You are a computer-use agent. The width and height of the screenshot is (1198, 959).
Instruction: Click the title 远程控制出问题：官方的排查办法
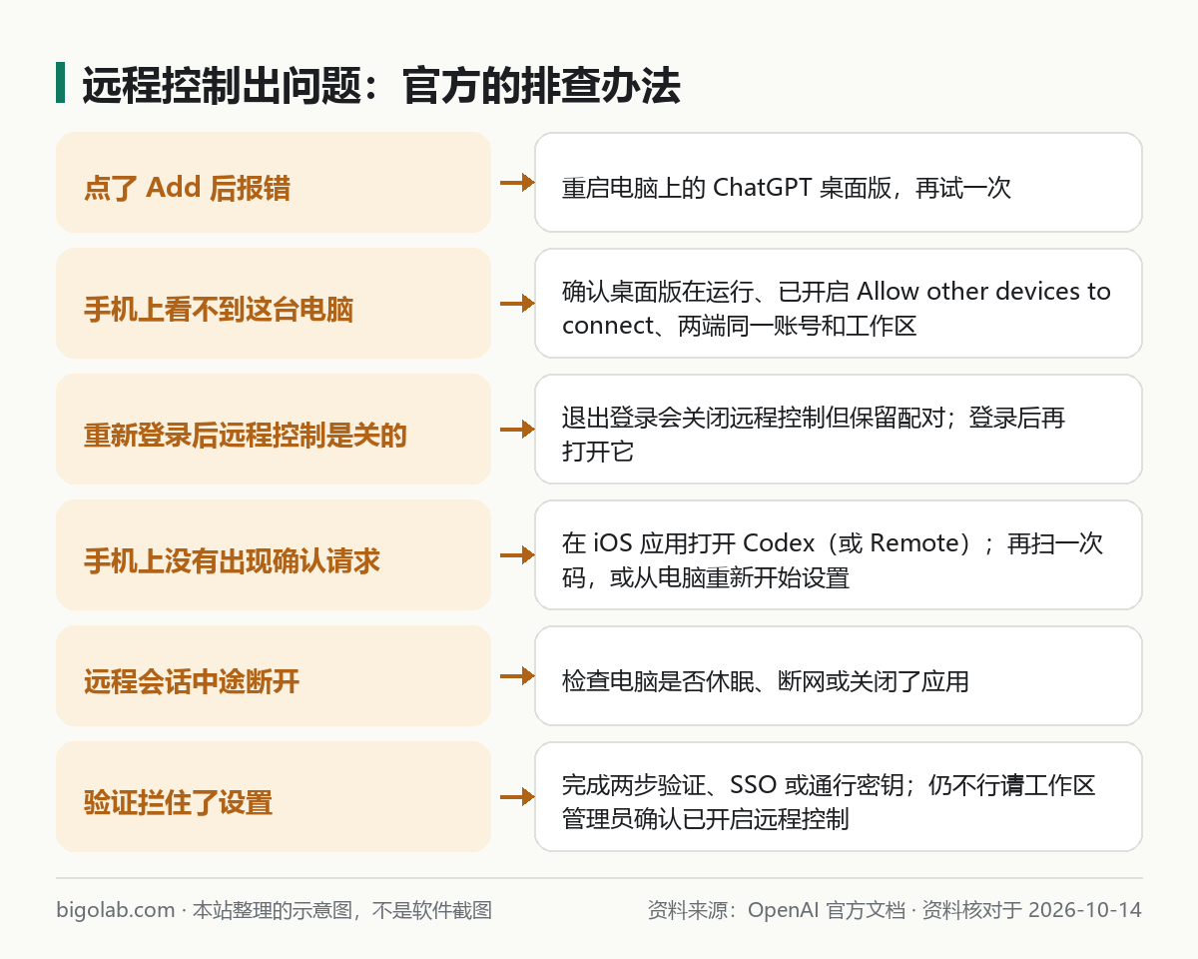point(380,87)
